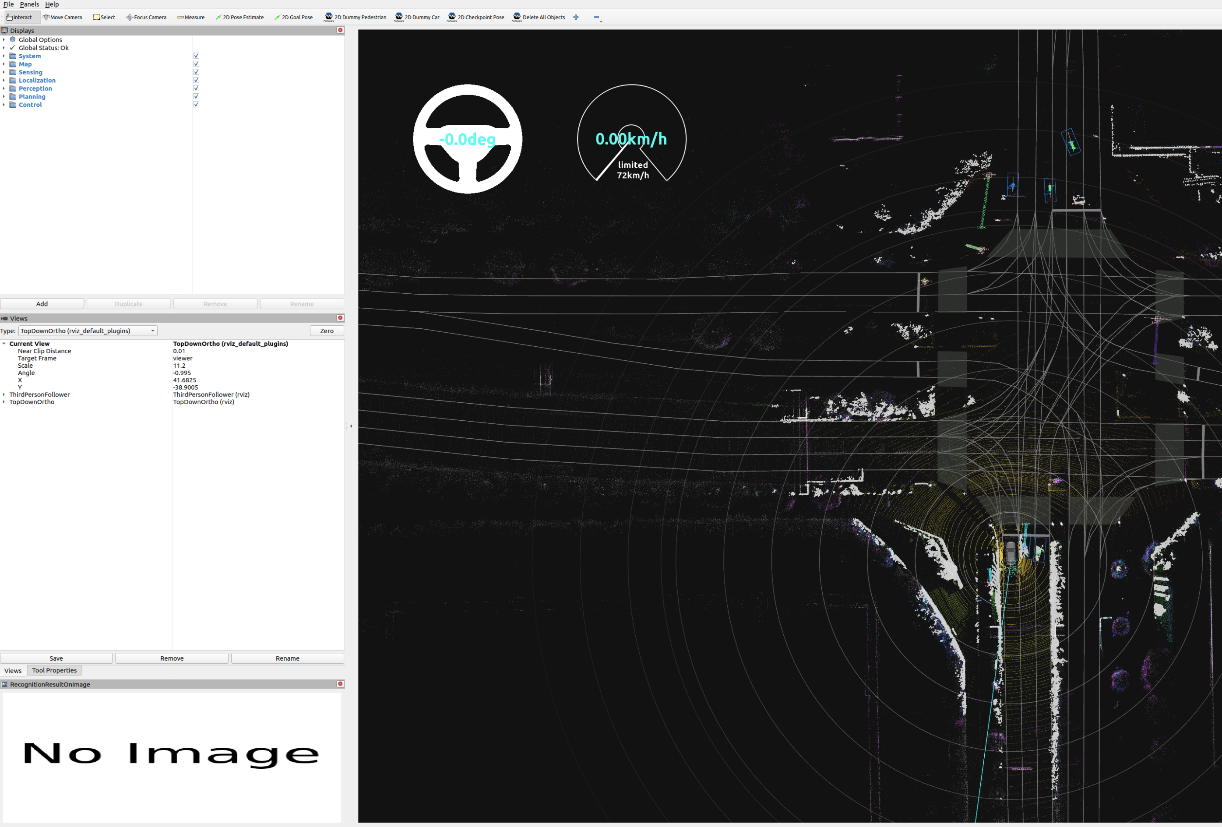Uncheck the Perception display checkbox
Screen dimensions: 1222x827
196,88
